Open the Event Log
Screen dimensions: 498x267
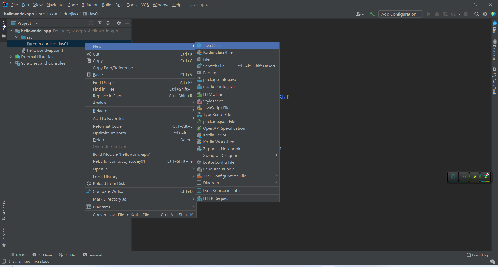tap(477, 255)
